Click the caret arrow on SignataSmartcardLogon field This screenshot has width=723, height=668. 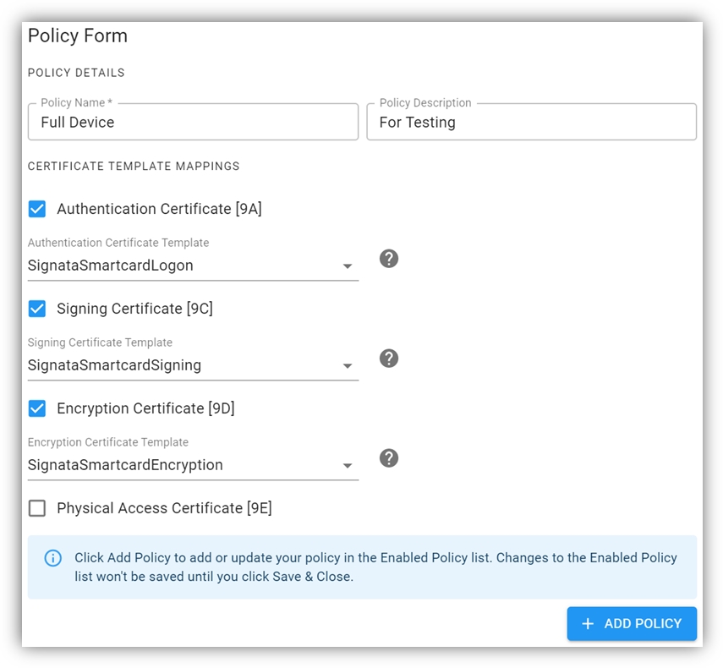coord(347,266)
